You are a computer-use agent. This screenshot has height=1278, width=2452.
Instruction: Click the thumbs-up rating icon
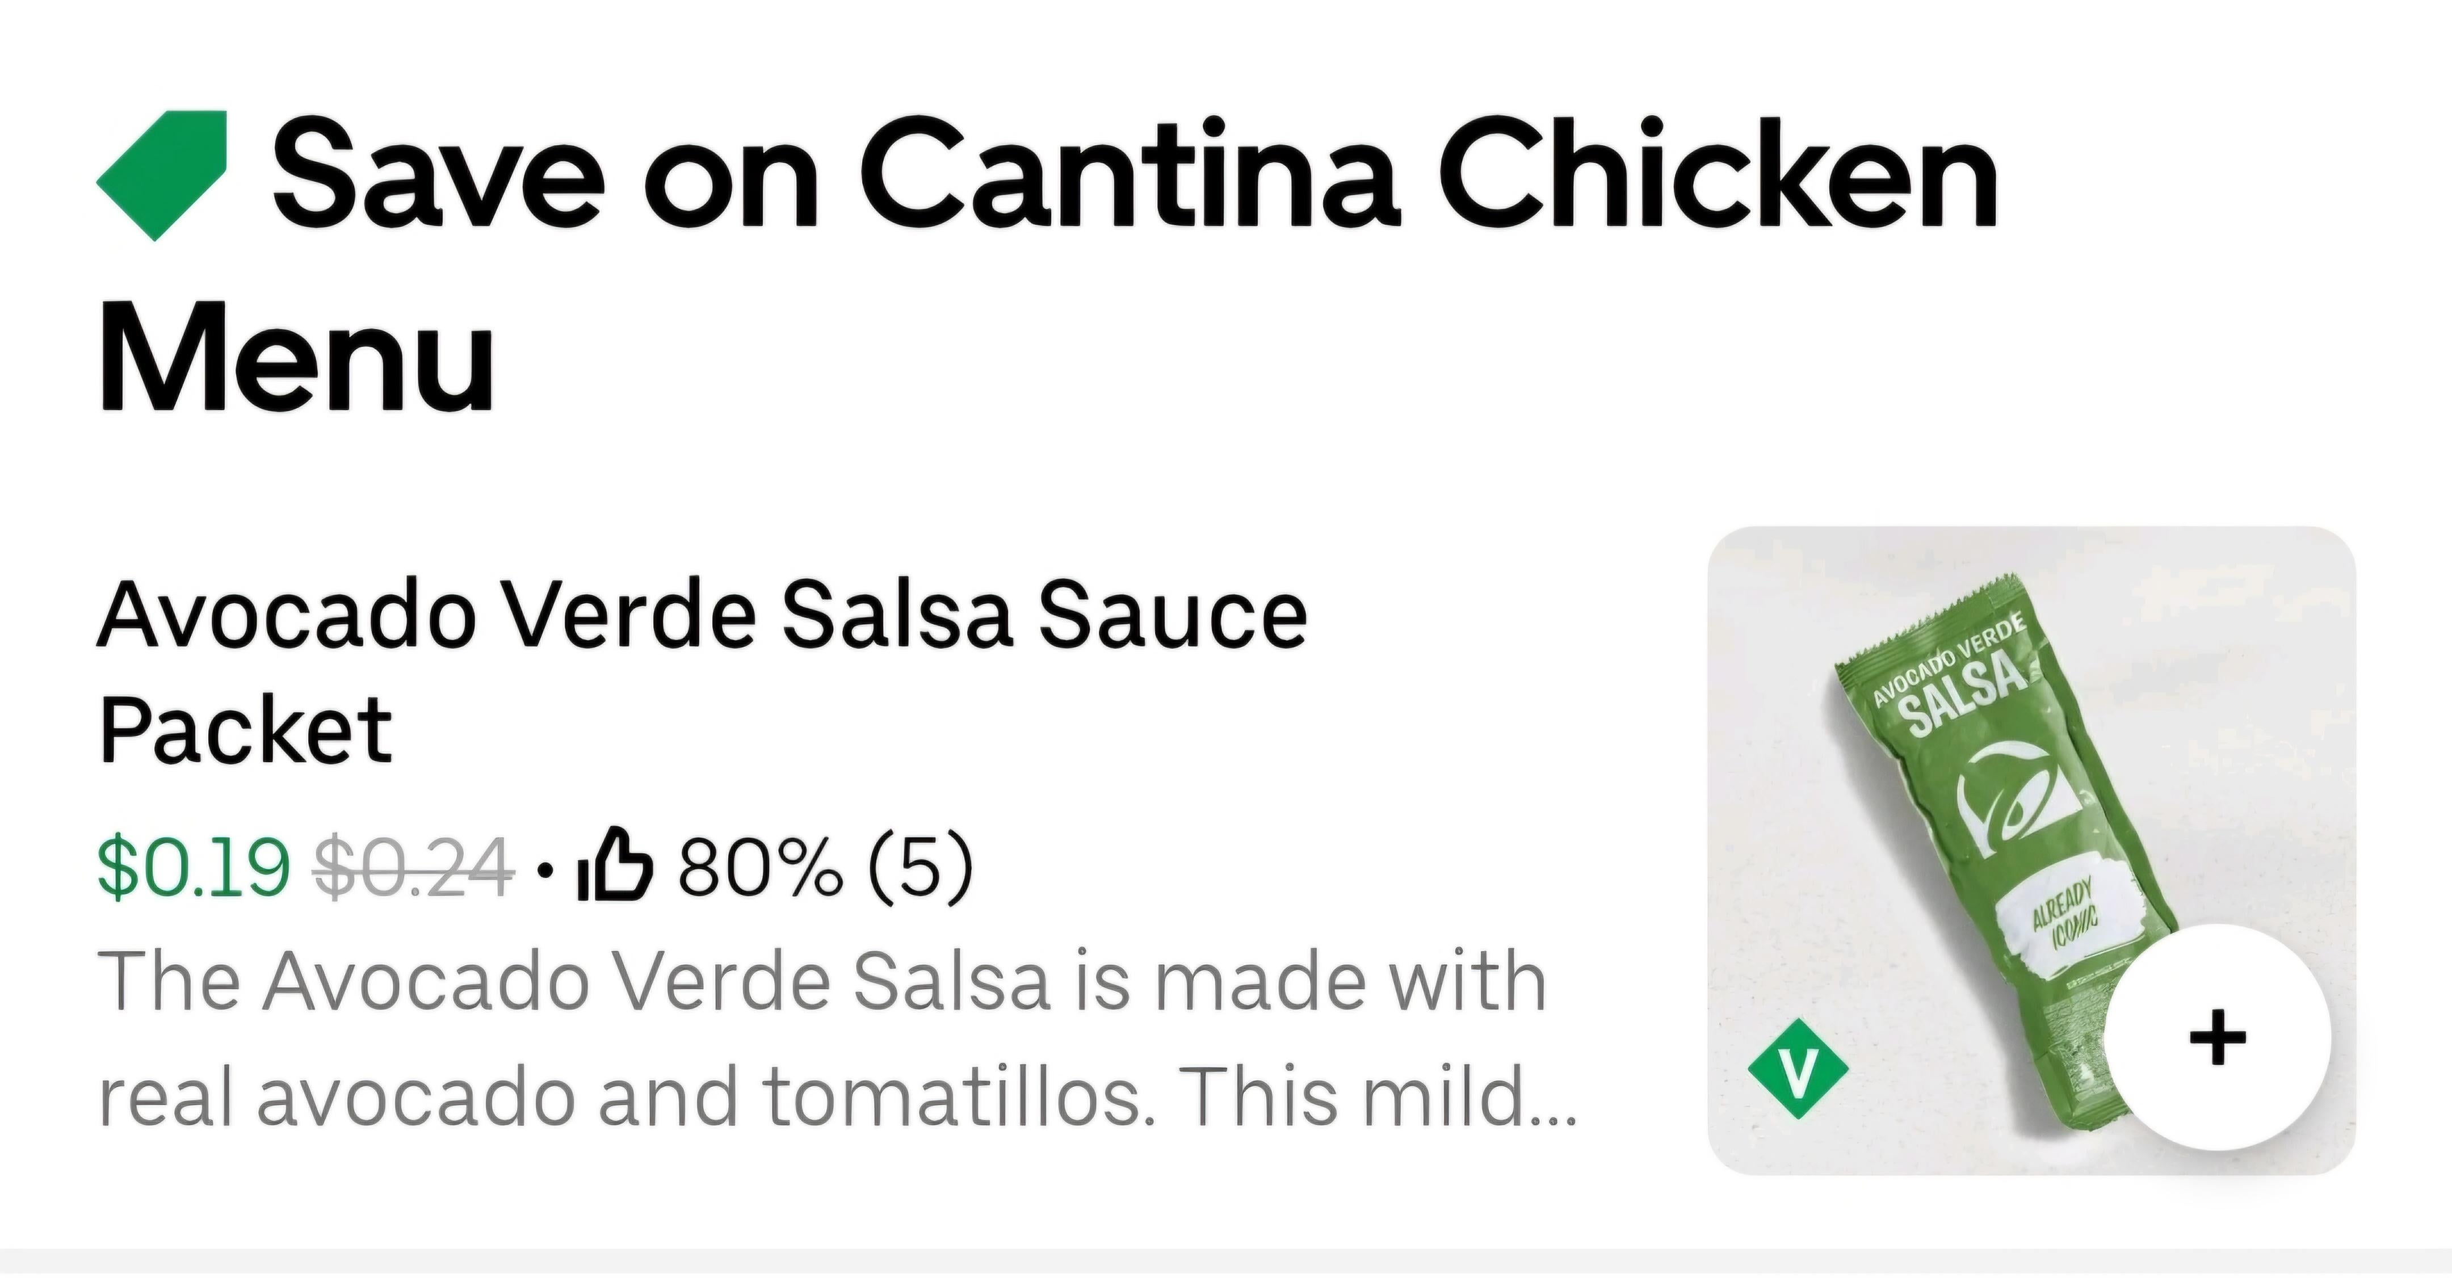(616, 865)
